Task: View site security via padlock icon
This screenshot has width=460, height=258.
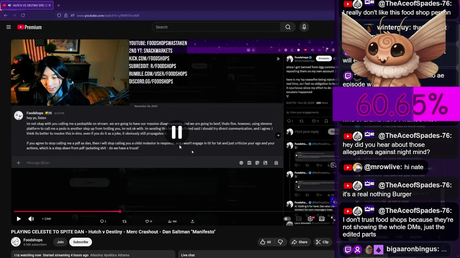Action: [66, 15]
